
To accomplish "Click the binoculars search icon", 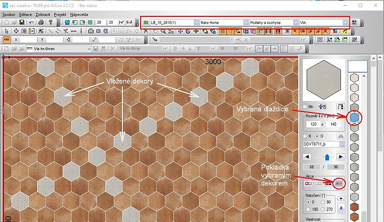I will (341, 136).
